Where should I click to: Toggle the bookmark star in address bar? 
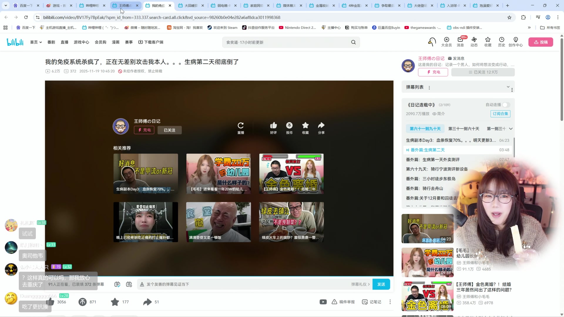coord(509,17)
